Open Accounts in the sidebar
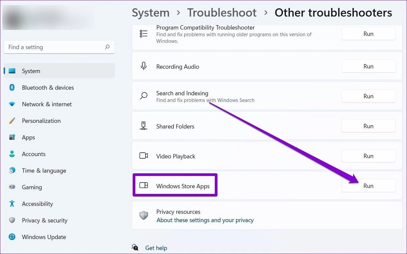Viewport: 407px width, 254px height. 34,154
